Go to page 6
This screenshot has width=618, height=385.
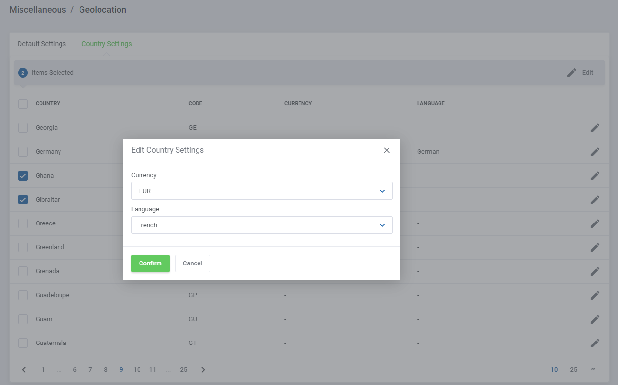75,370
